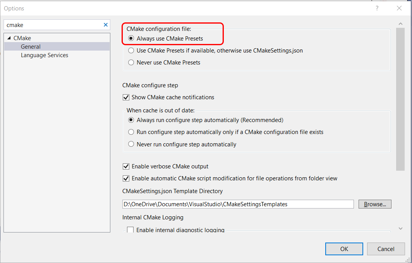This screenshot has height=263, width=412.
Task: Toggle Enable verbose CMake output
Action: pyautogui.click(x=126, y=166)
